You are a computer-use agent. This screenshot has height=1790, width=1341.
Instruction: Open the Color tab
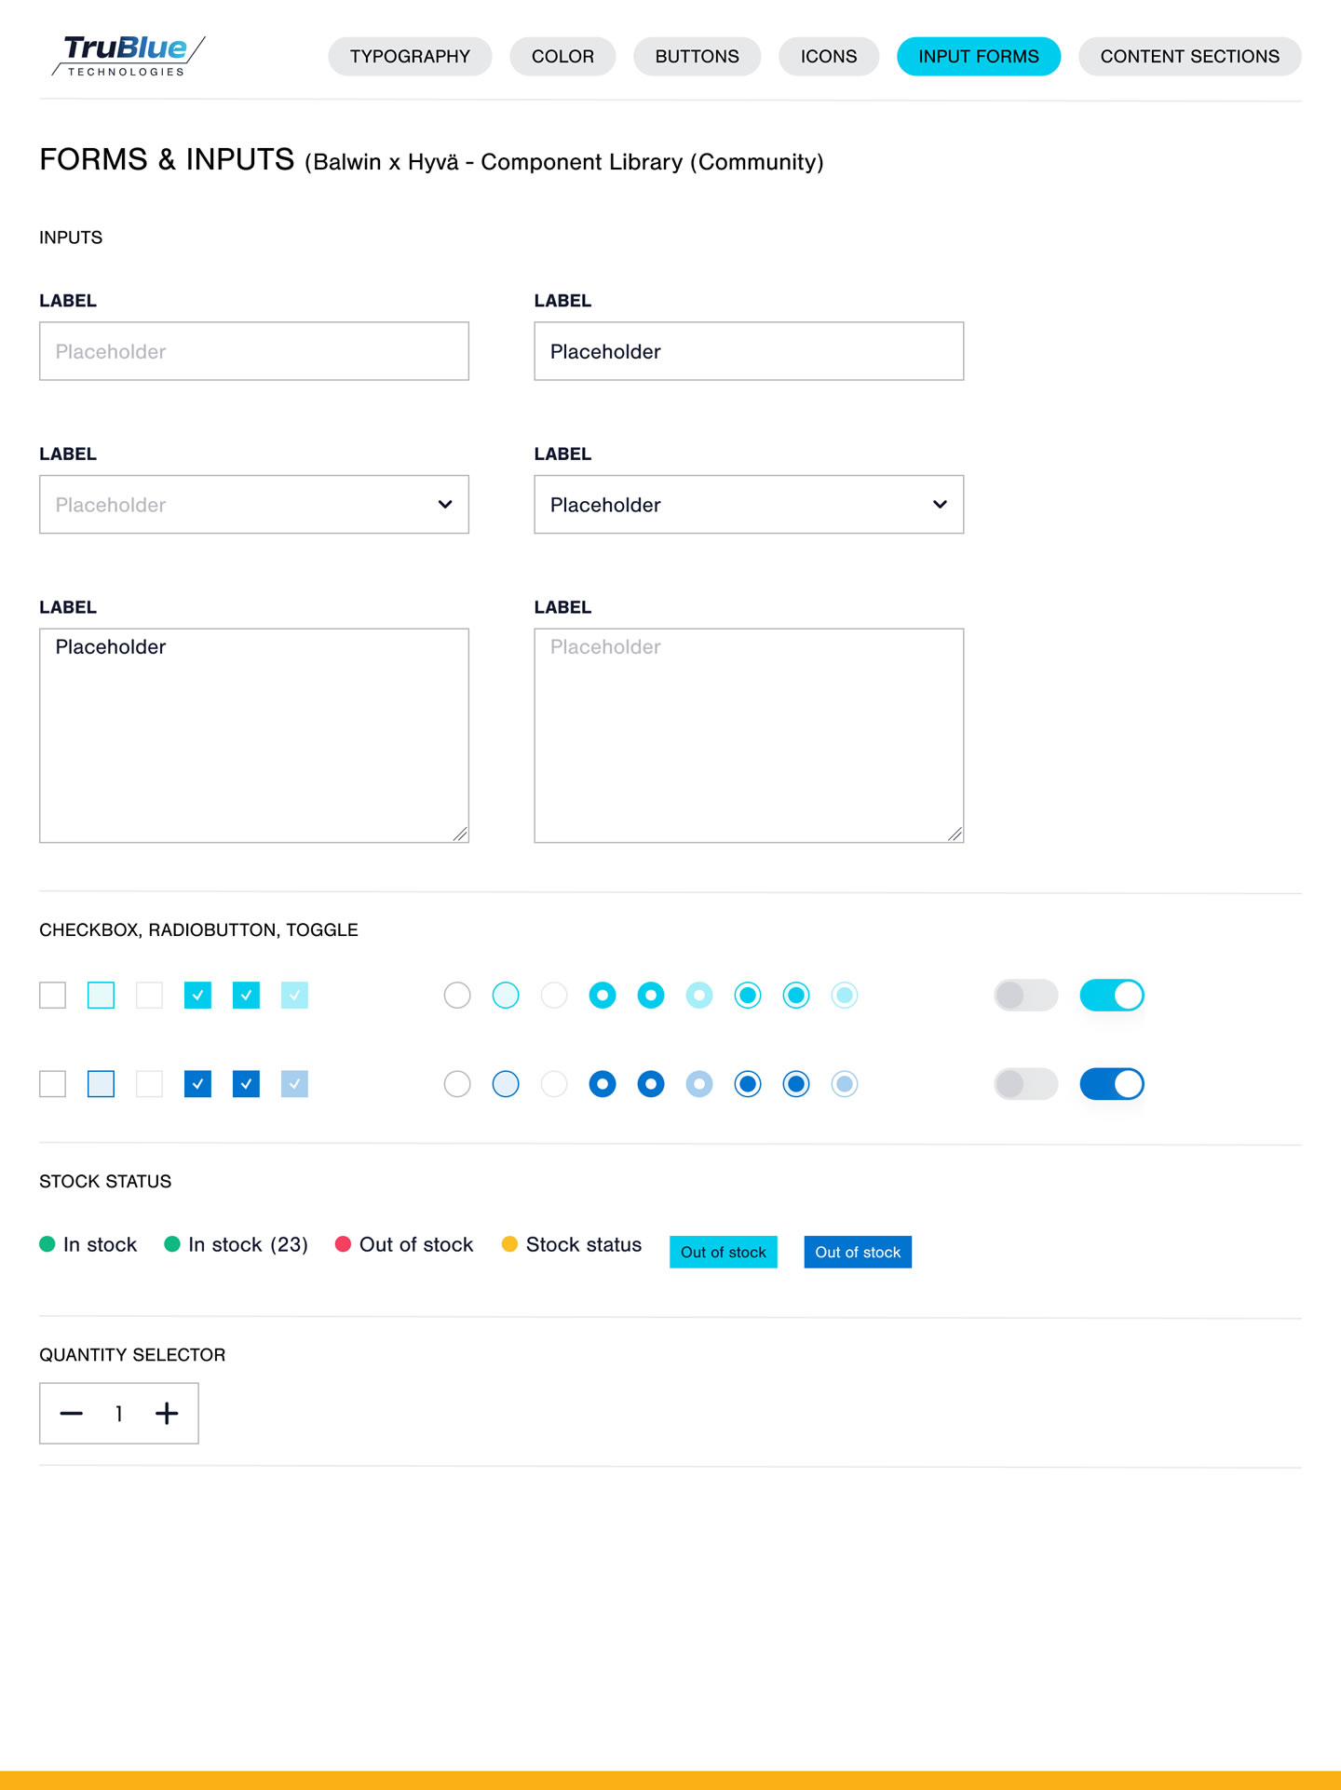pos(562,56)
